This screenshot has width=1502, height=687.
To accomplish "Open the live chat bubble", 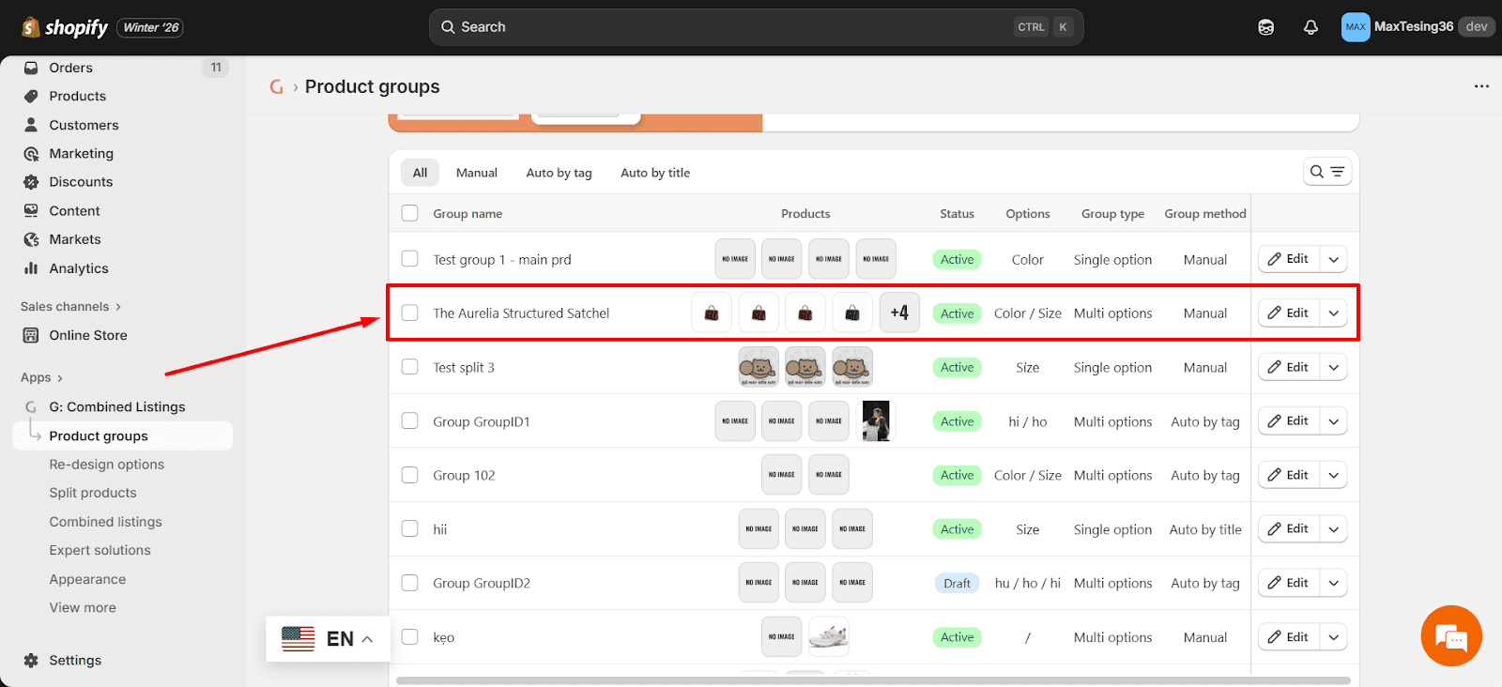I will (1451, 636).
